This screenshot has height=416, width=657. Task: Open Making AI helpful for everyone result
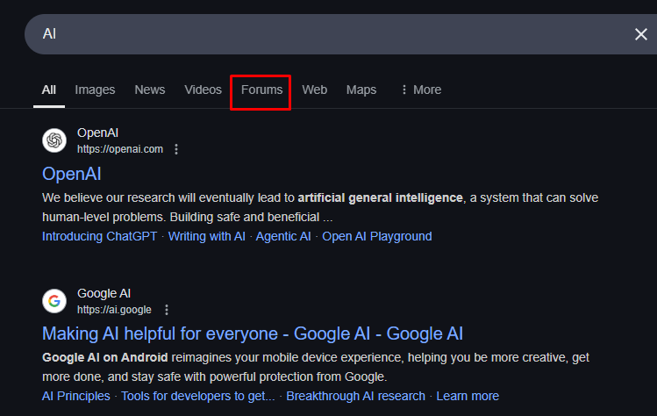tap(253, 334)
